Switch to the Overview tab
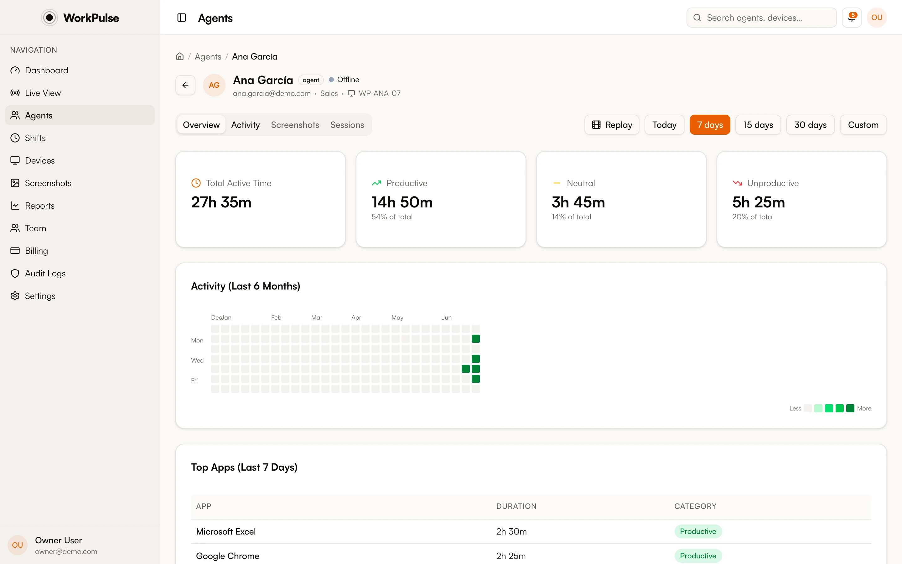This screenshot has width=902, height=564. coord(201,125)
